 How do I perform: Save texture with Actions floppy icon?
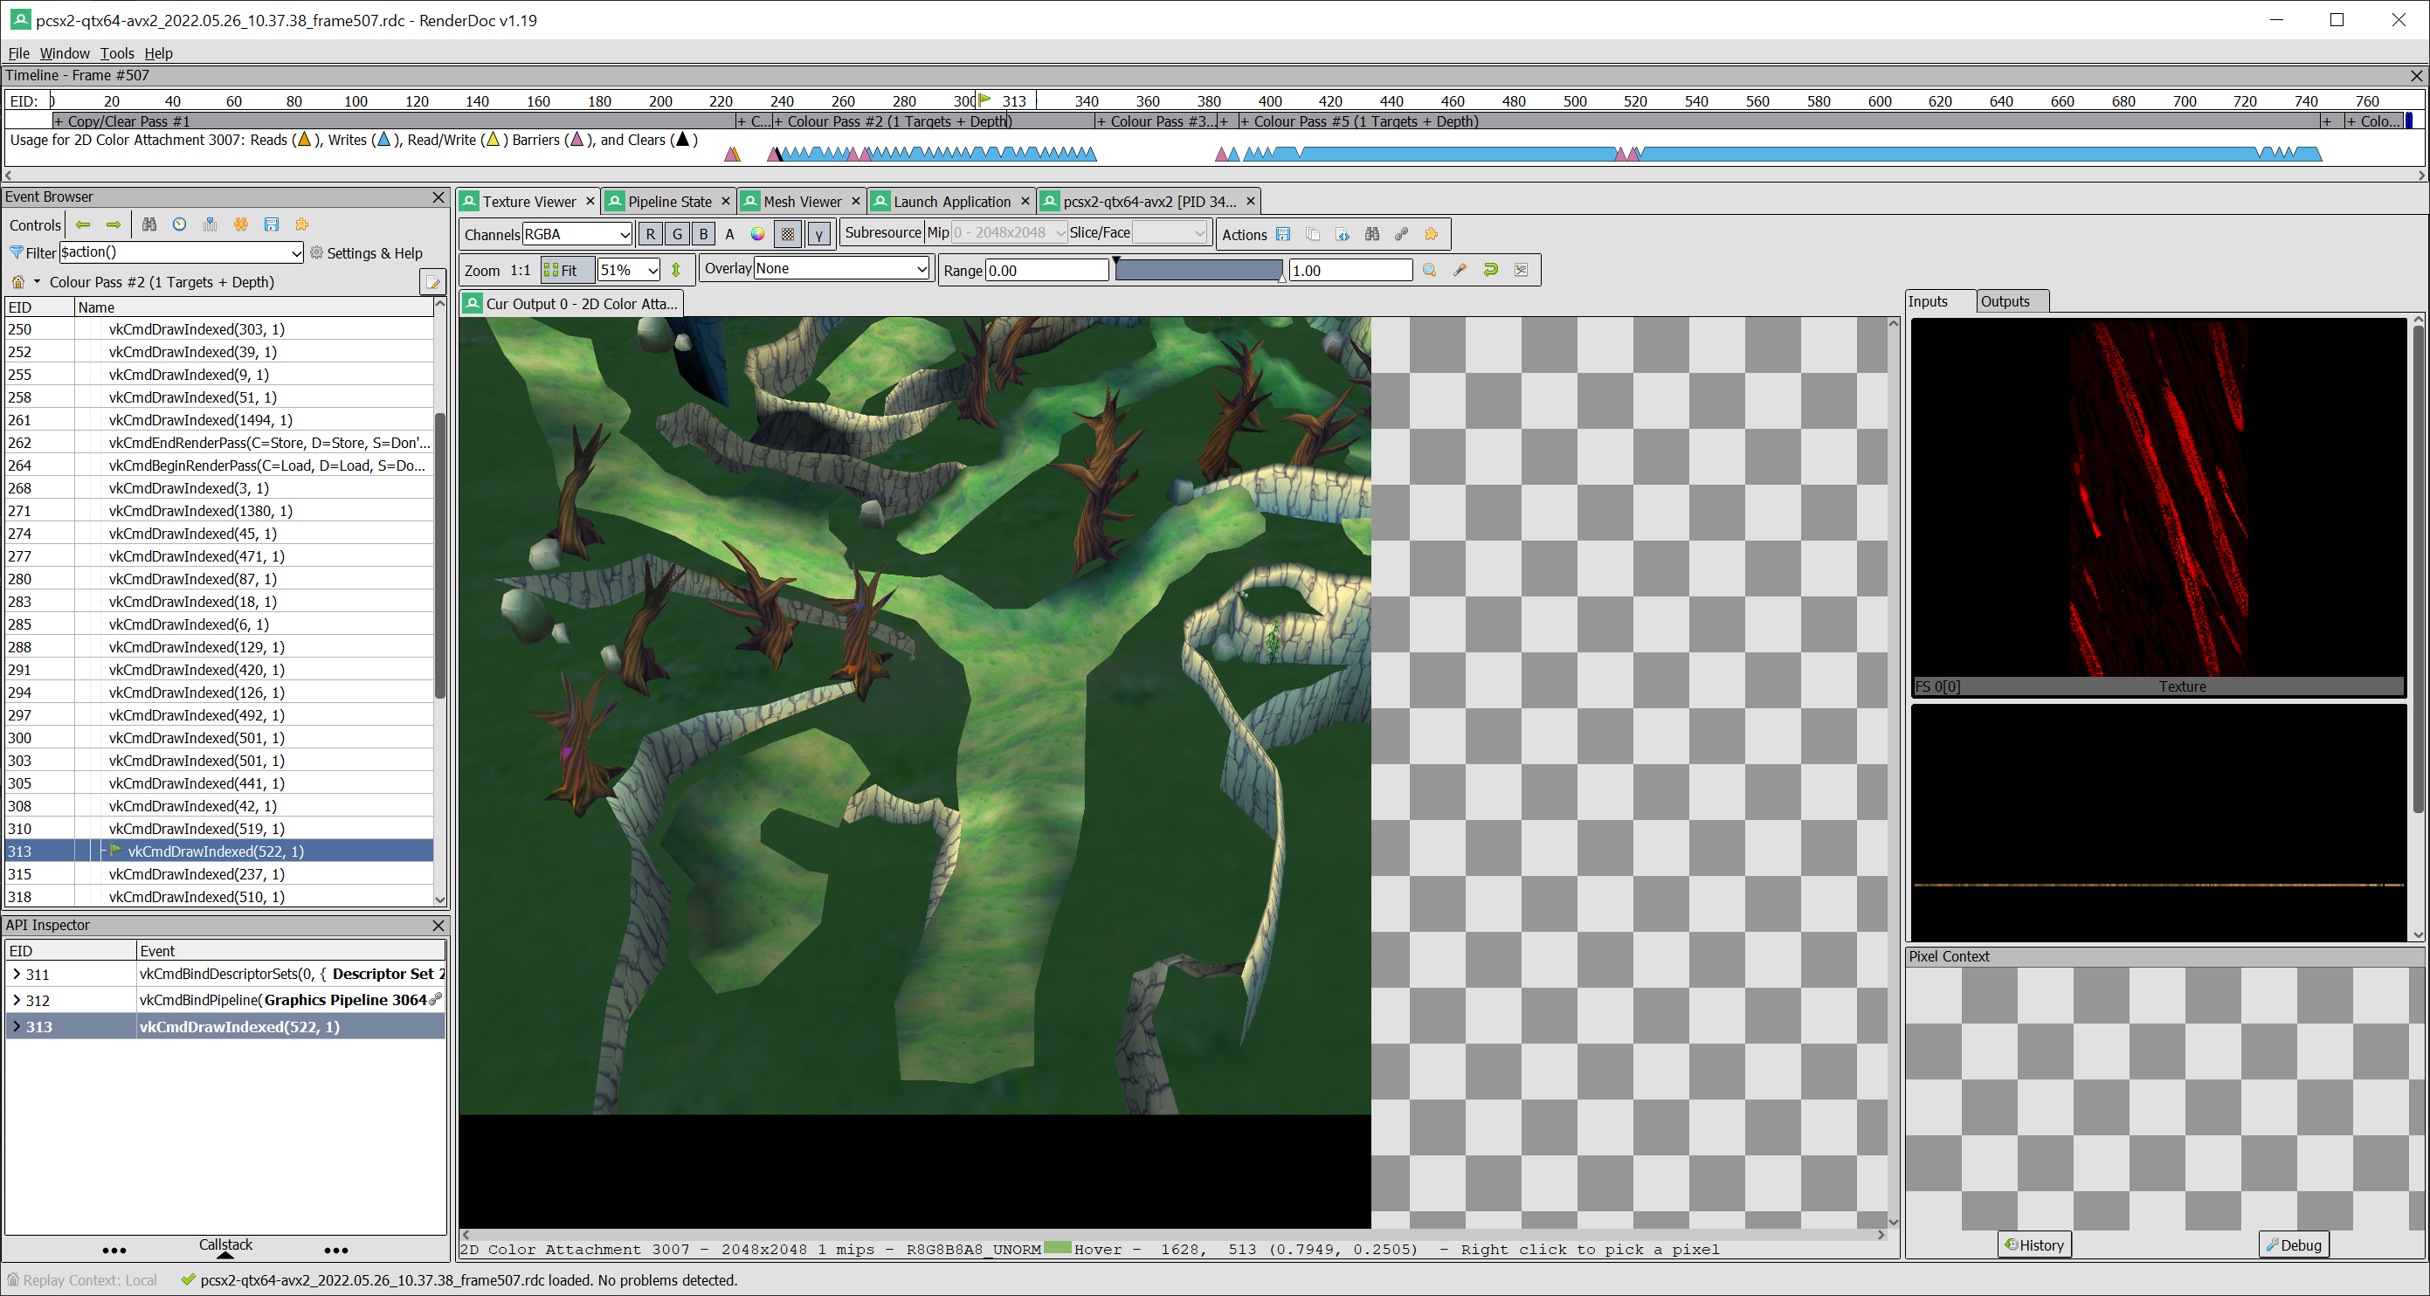tap(1283, 234)
